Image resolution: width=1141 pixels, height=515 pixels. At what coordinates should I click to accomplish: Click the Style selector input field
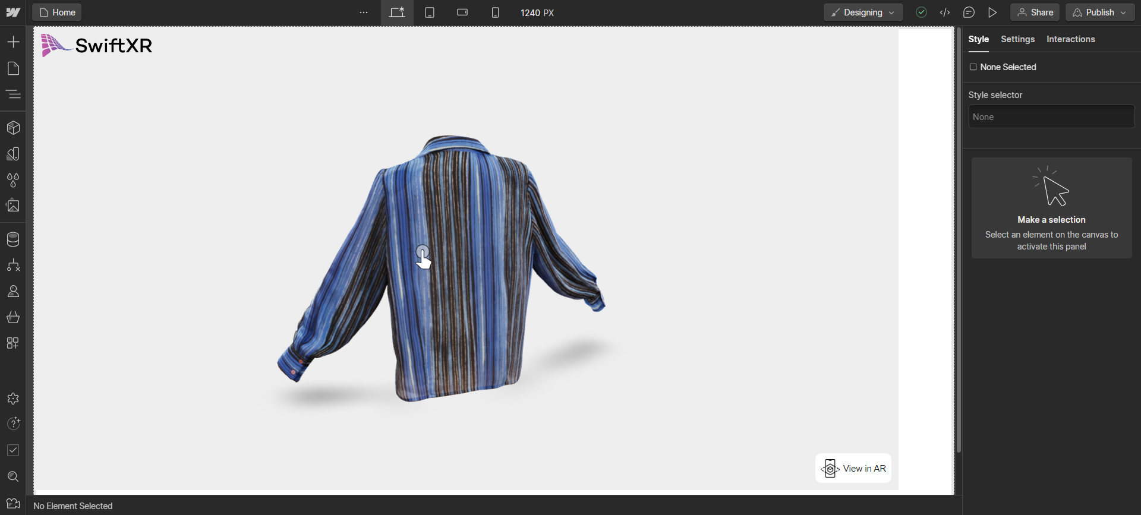pyautogui.click(x=1051, y=117)
